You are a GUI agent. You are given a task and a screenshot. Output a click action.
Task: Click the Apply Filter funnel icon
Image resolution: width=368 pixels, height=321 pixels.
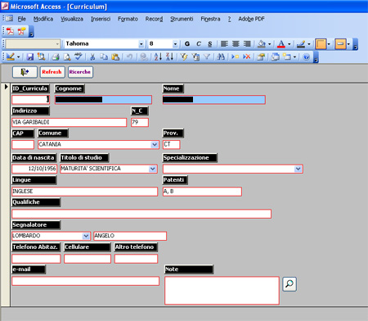click(x=207, y=57)
